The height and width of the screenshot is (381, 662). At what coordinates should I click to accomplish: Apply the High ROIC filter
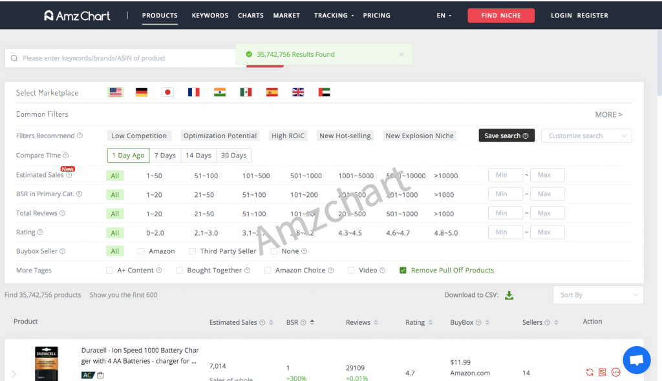[x=288, y=136]
